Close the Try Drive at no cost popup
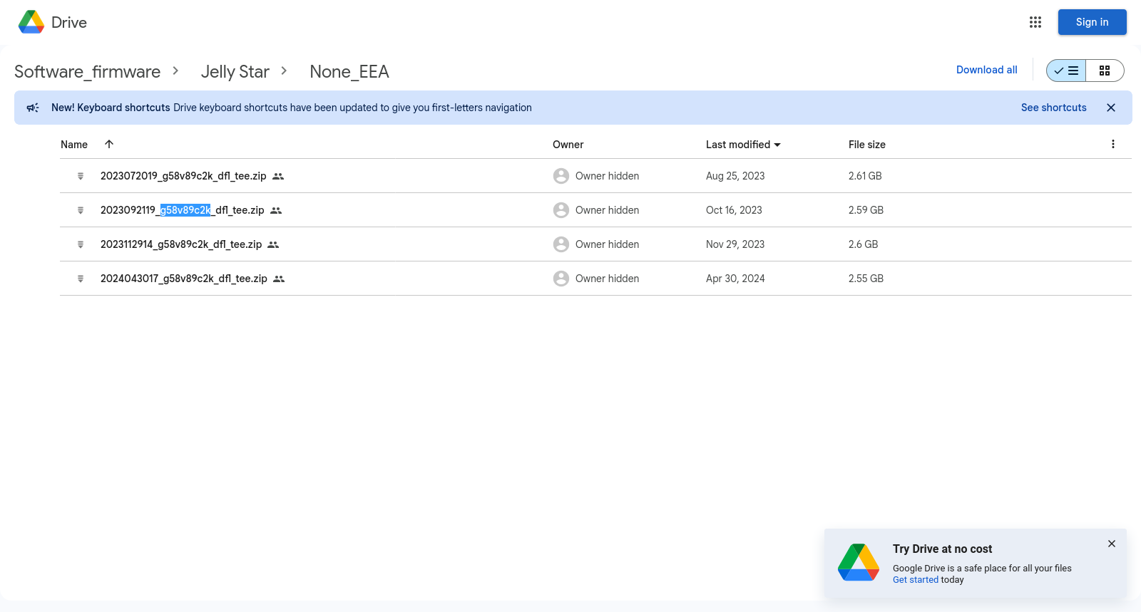1141x612 pixels. pyautogui.click(x=1111, y=544)
